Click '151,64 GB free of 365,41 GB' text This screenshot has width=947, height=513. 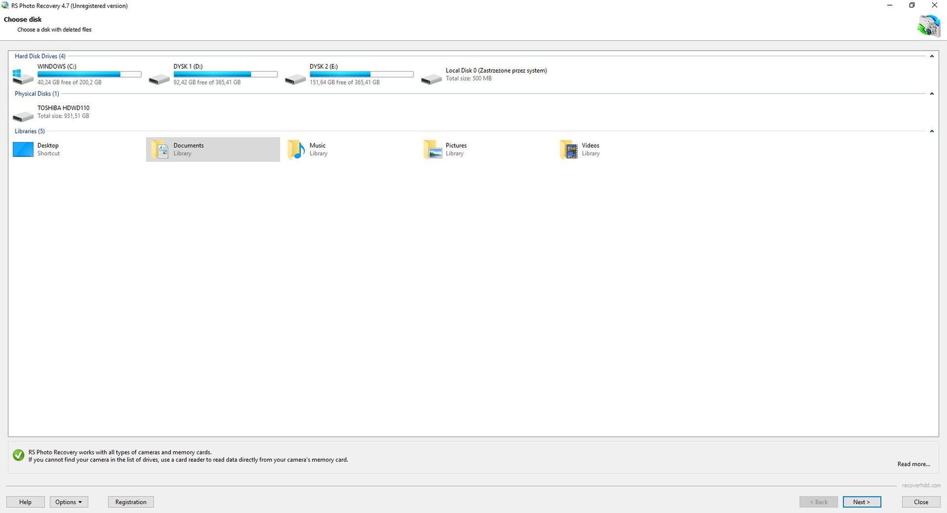tap(345, 83)
